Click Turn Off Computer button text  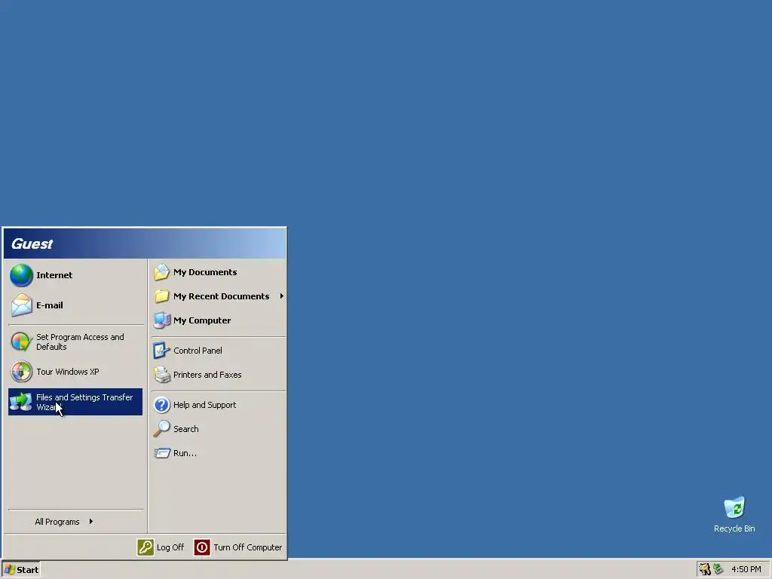247,547
